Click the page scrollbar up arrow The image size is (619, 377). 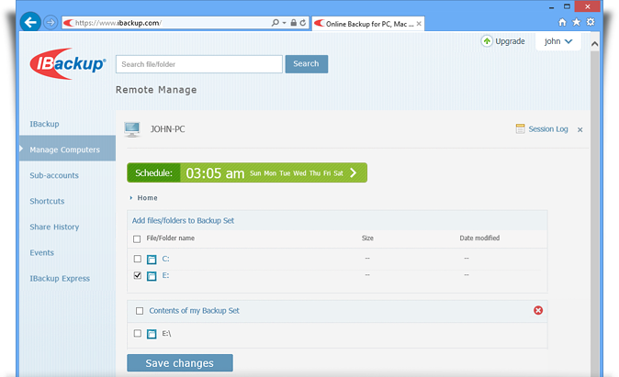click(594, 44)
